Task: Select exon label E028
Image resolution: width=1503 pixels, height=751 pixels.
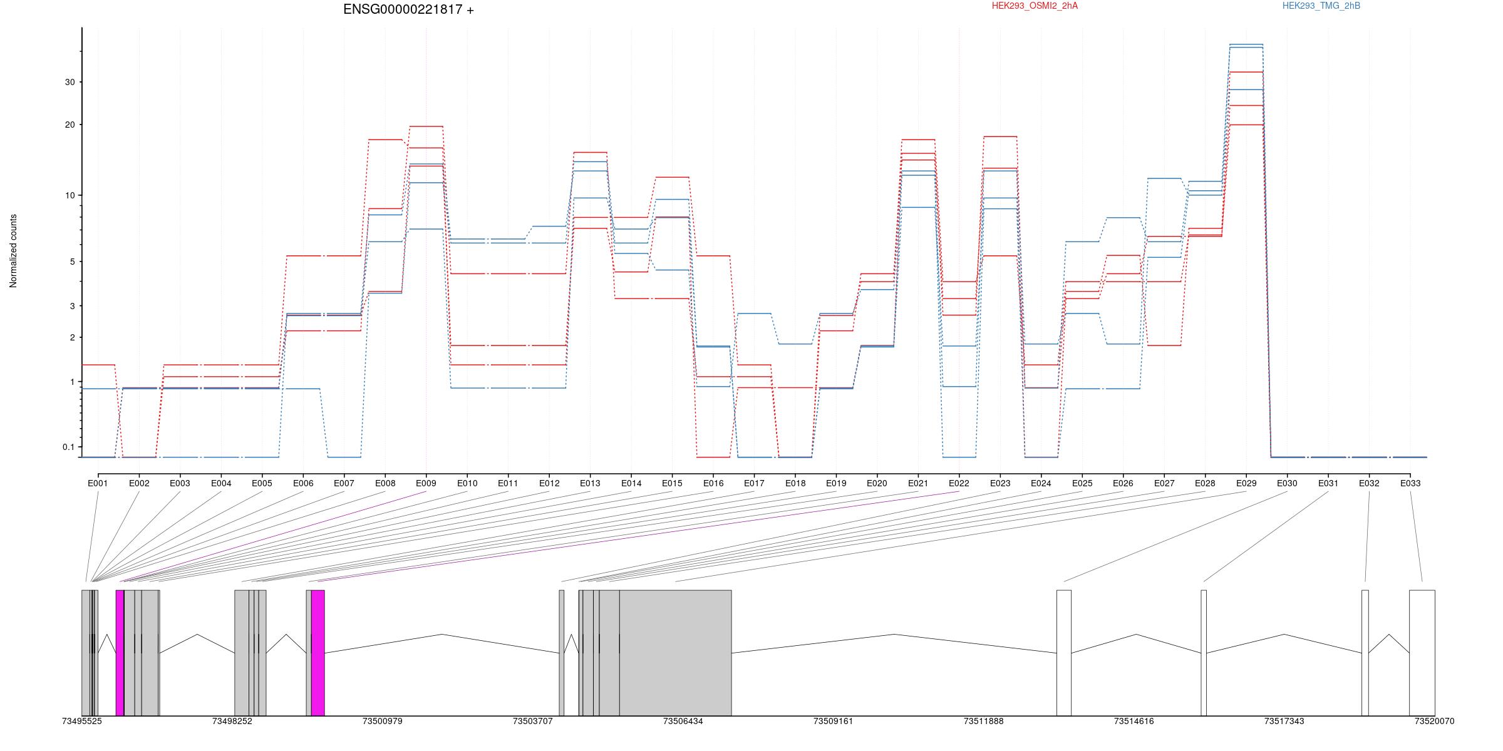Action: click(x=1205, y=483)
